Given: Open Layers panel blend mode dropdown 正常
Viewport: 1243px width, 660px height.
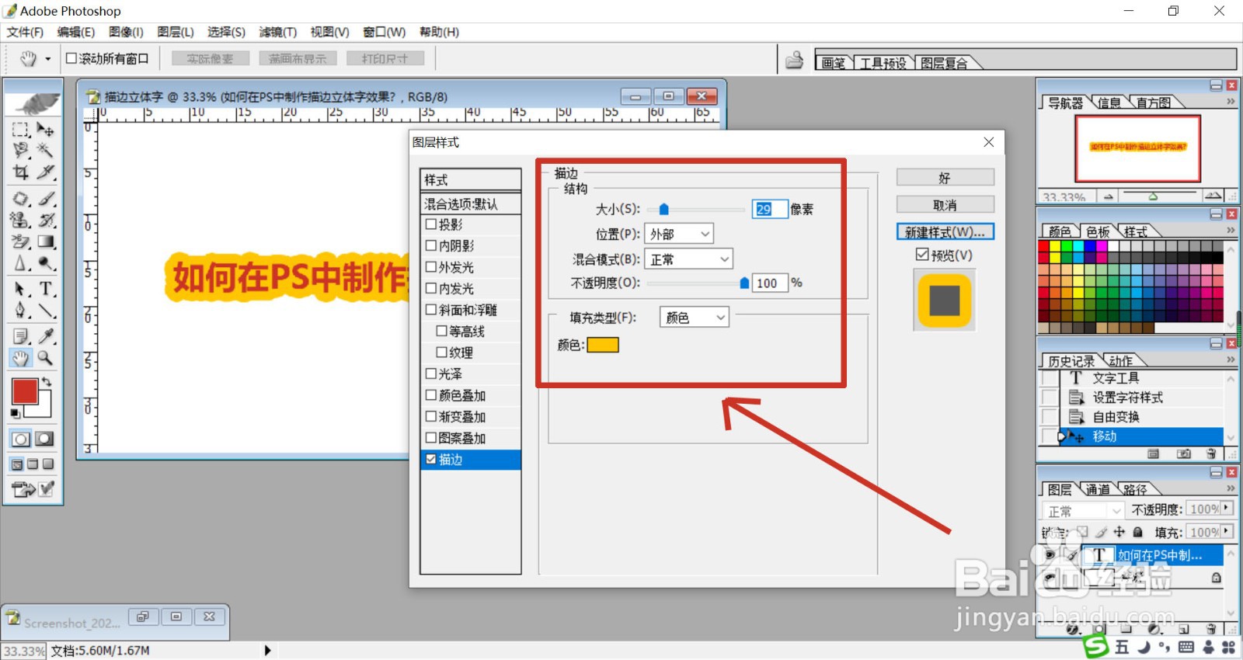Looking at the screenshot, I should click(x=1082, y=511).
